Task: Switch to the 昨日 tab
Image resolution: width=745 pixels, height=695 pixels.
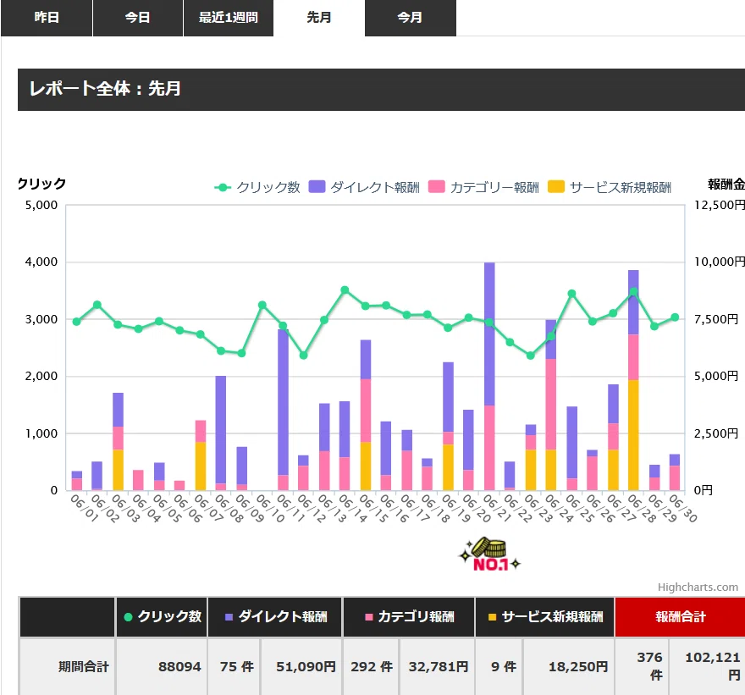Action: (x=47, y=18)
